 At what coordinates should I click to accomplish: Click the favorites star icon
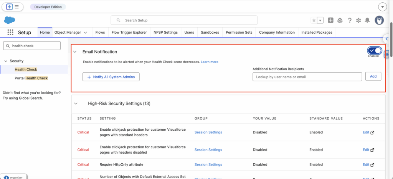point(314,20)
